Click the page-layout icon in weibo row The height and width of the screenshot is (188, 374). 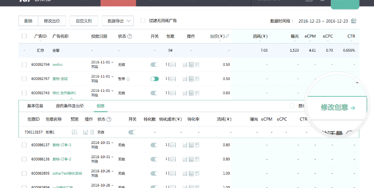191,64
